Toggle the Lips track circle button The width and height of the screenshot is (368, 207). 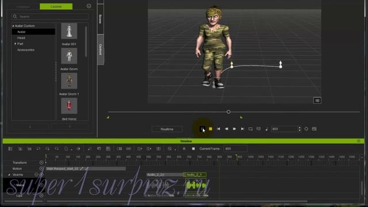pos(41,195)
